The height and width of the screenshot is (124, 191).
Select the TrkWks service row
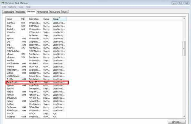point(36,79)
